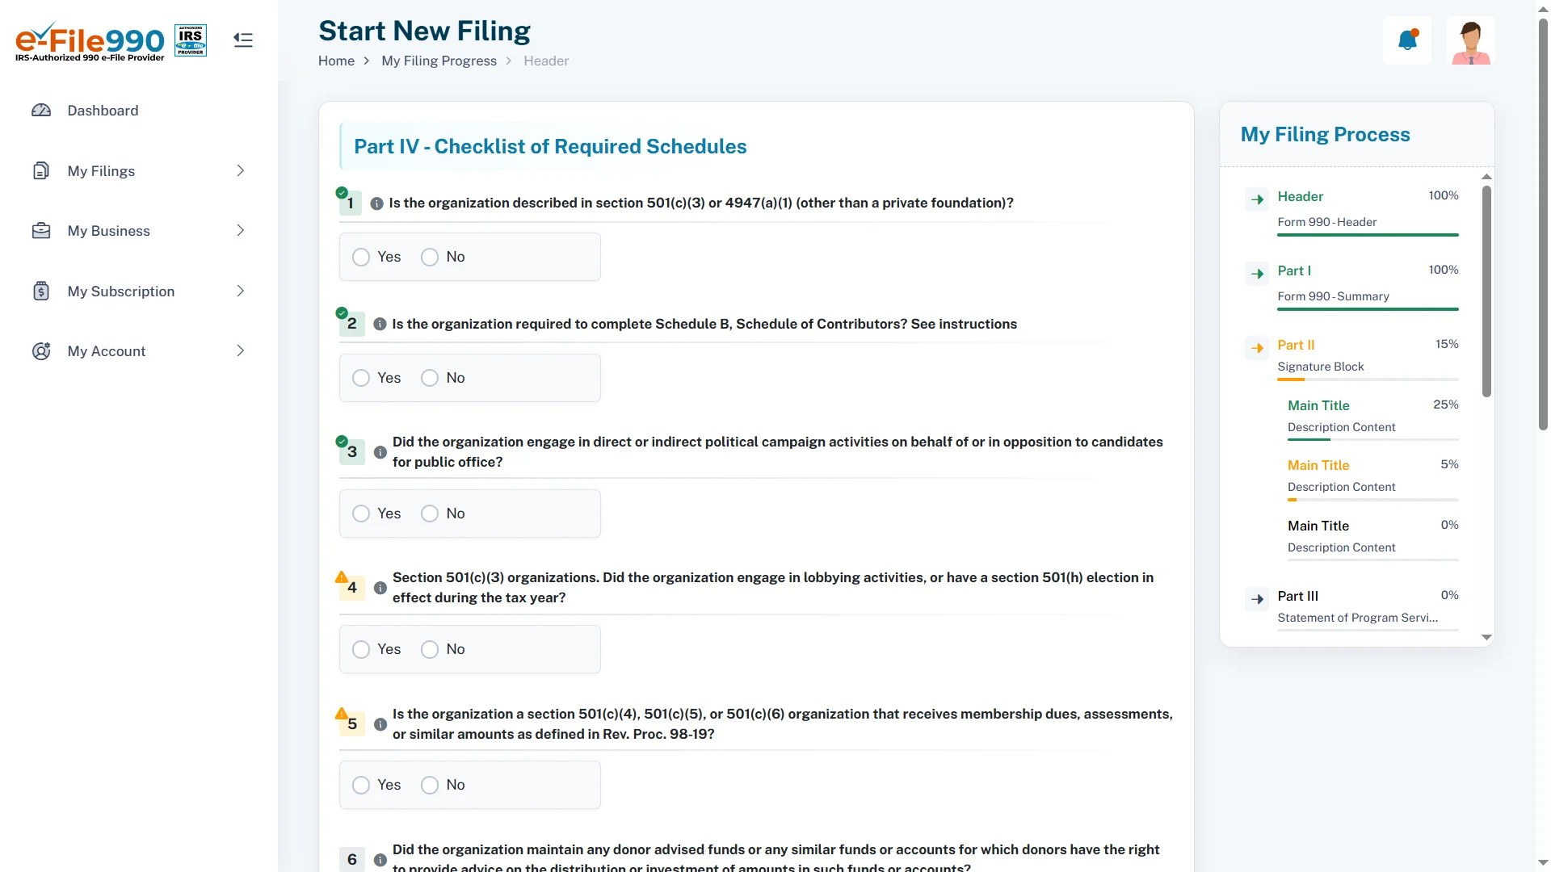Select Yes for question 1

(x=361, y=257)
